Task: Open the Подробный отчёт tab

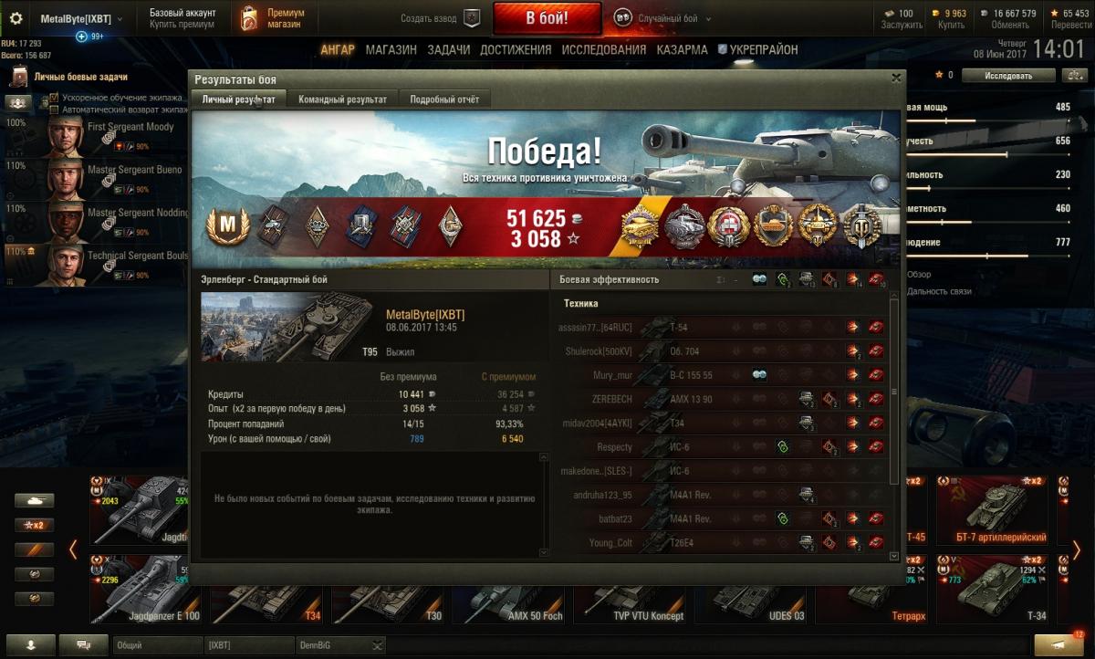Action: pos(444,99)
